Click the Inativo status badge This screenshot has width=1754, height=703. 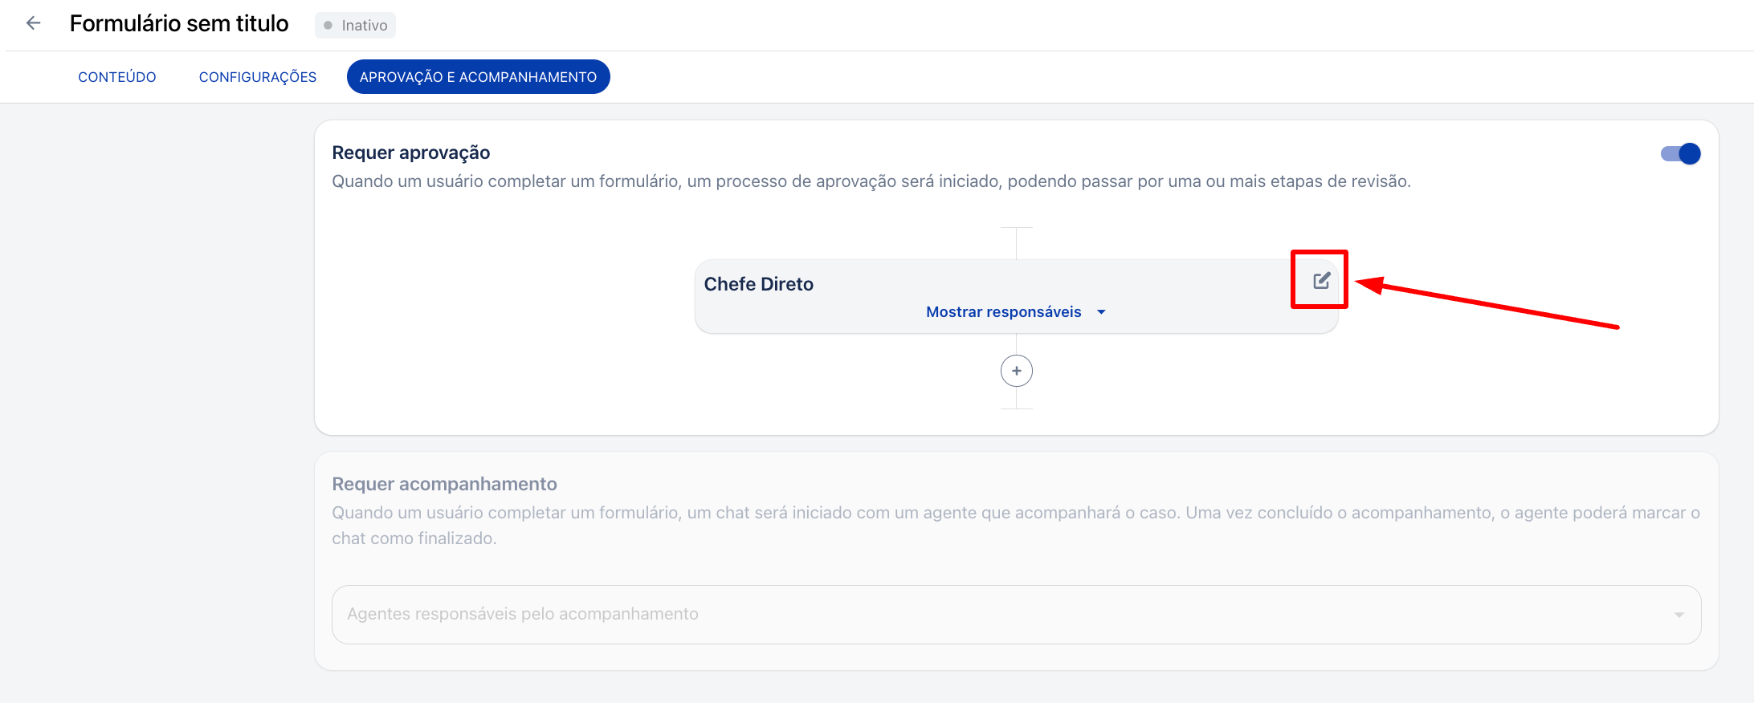point(355,25)
